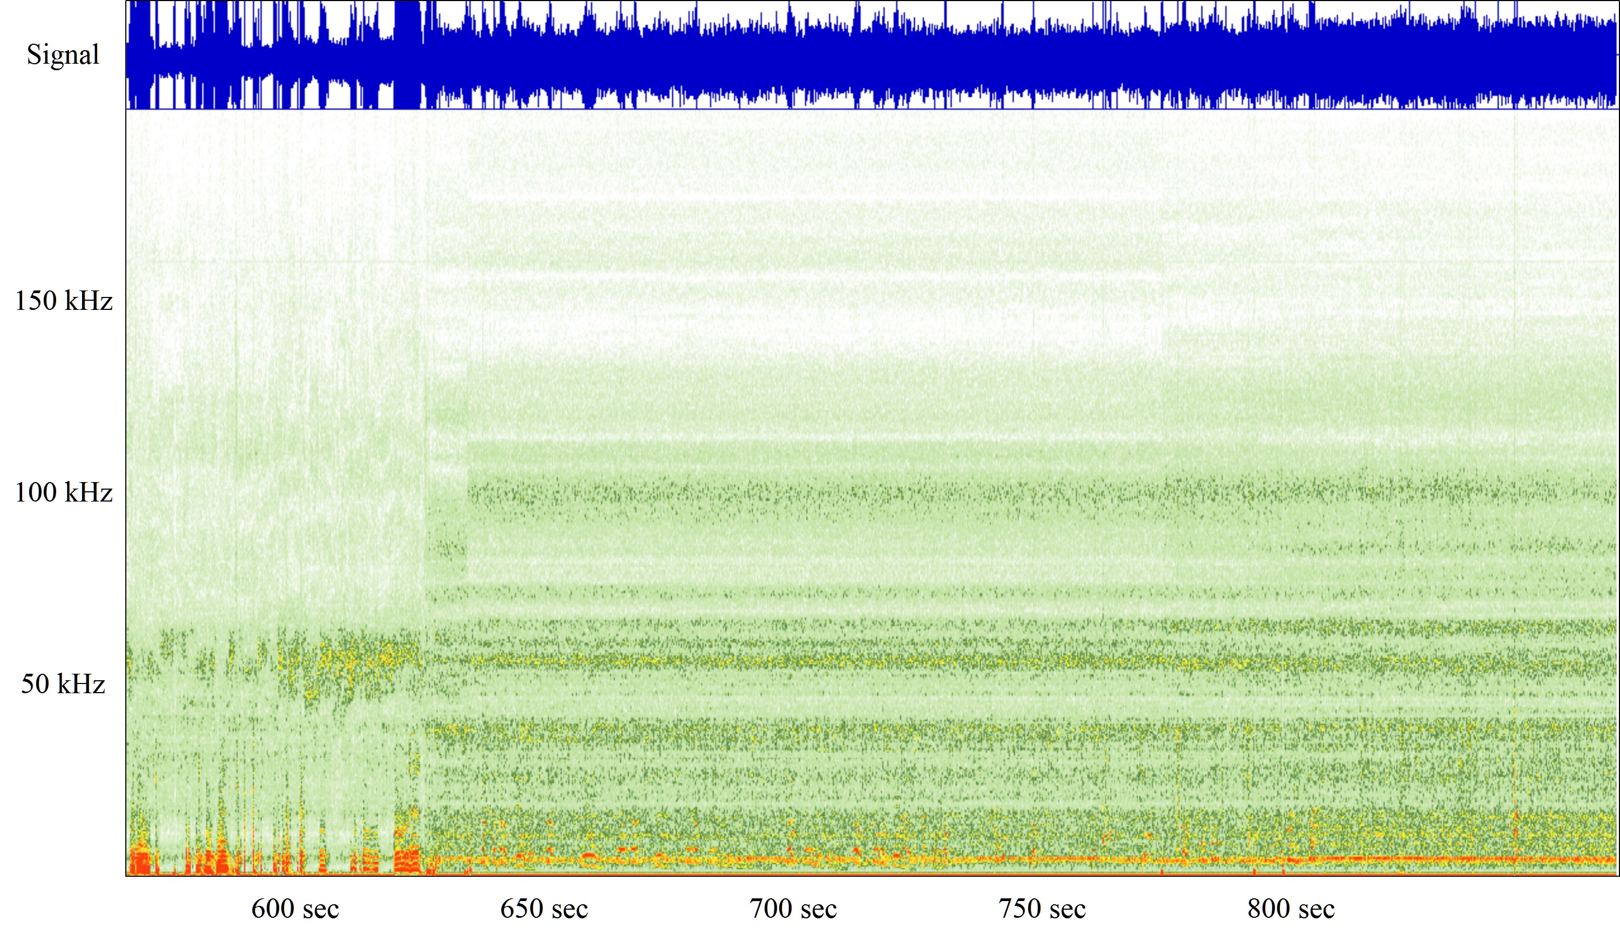Click the 150 kHz axis label

(x=64, y=301)
